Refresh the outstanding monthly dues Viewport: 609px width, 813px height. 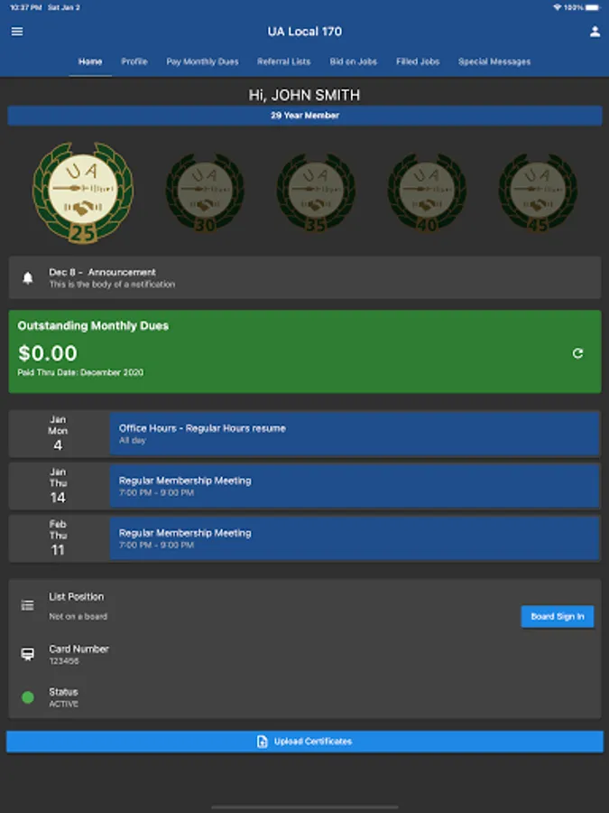[x=578, y=353]
